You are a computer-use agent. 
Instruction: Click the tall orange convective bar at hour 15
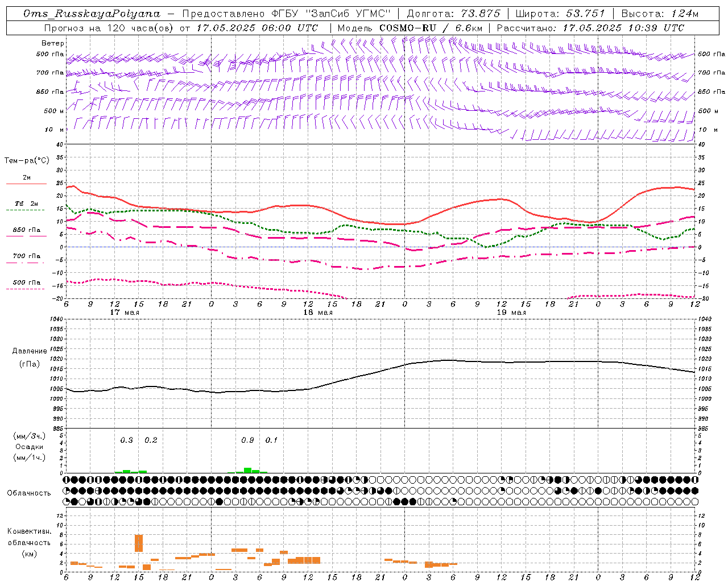click(139, 543)
